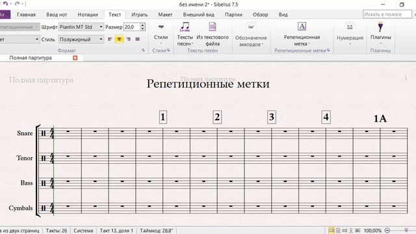Open Формат group dialog launcher

coord(143,51)
